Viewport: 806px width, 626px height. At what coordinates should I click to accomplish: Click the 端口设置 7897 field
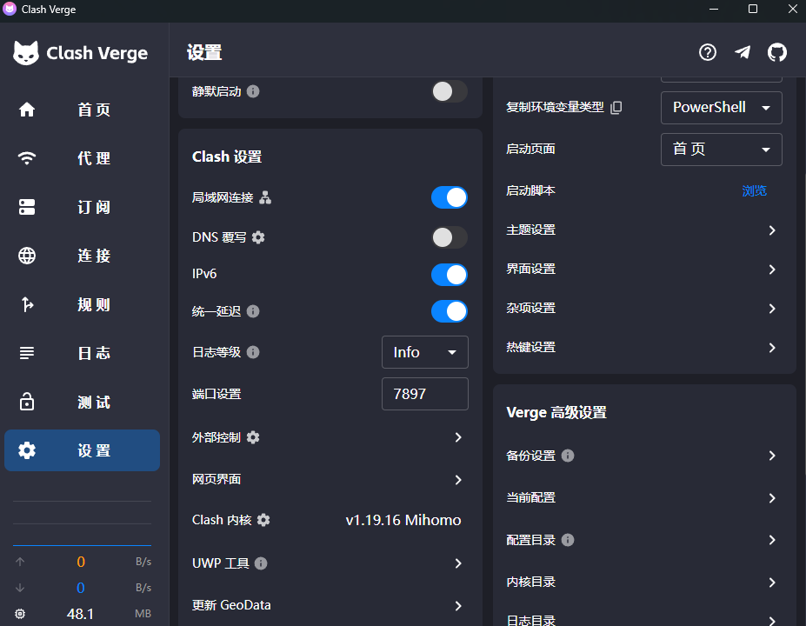(424, 394)
